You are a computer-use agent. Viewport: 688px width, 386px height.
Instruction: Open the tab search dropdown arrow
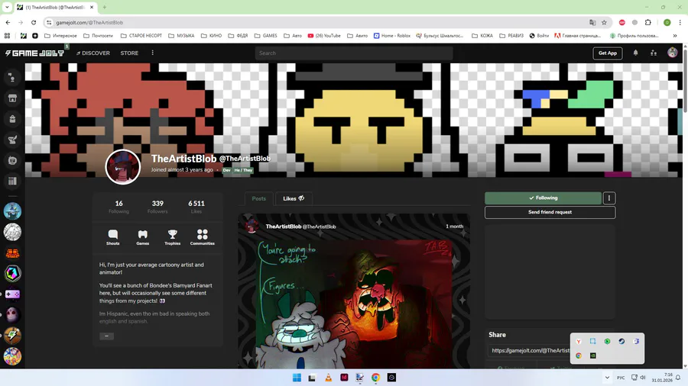pyautogui.click(x=7, y=7)
